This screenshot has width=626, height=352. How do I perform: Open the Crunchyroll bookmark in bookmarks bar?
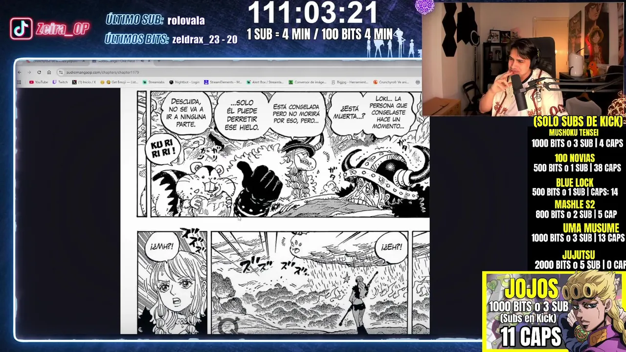(391, 82)
